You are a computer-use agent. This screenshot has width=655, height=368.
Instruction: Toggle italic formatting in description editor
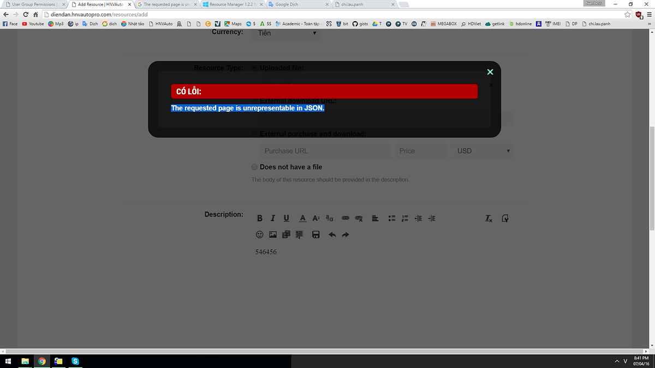tap(273, 219)
